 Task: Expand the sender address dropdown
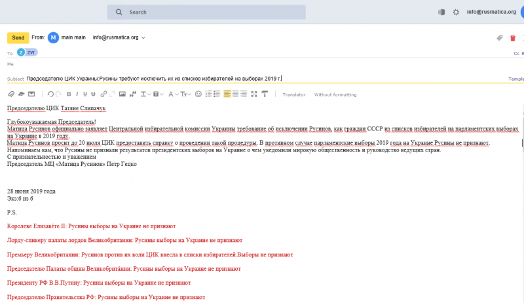point(143,38)
